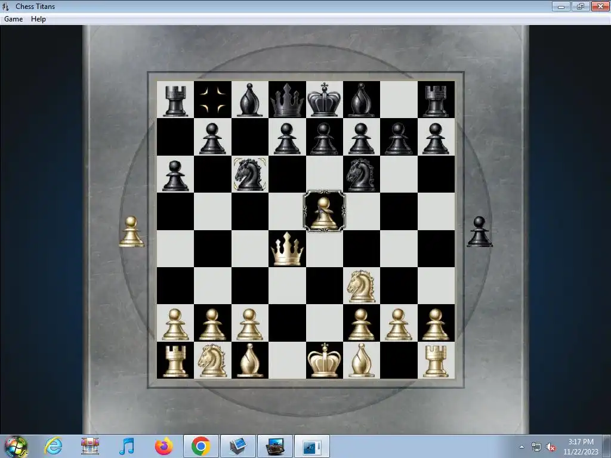Click the captured white pawn beside board
Screen dimensions: 611x458
click(x=131, y=232)
